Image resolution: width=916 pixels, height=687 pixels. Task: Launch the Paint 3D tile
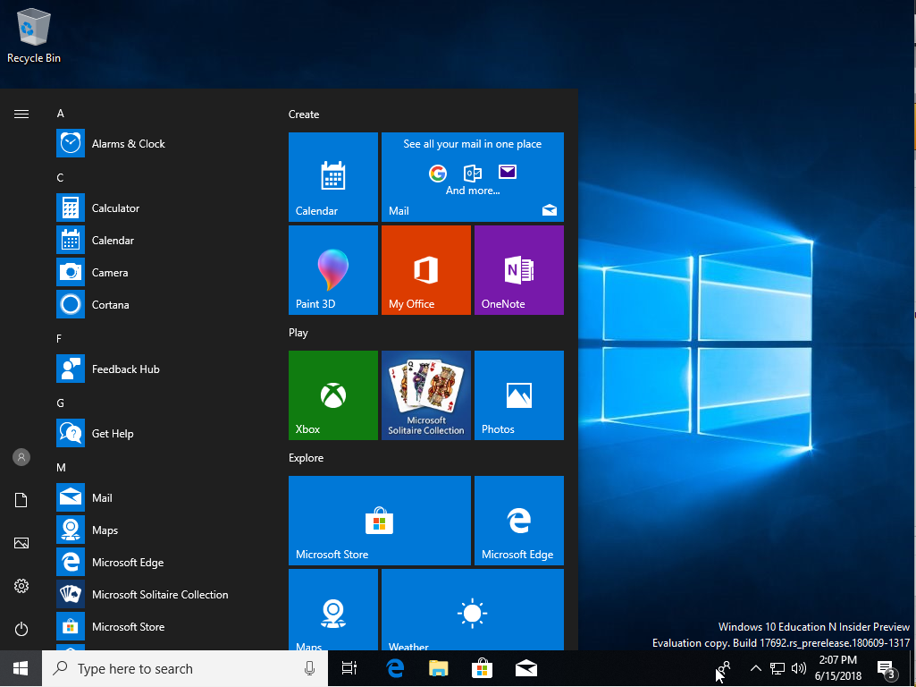pyautogui.click(x=333, y=270)
